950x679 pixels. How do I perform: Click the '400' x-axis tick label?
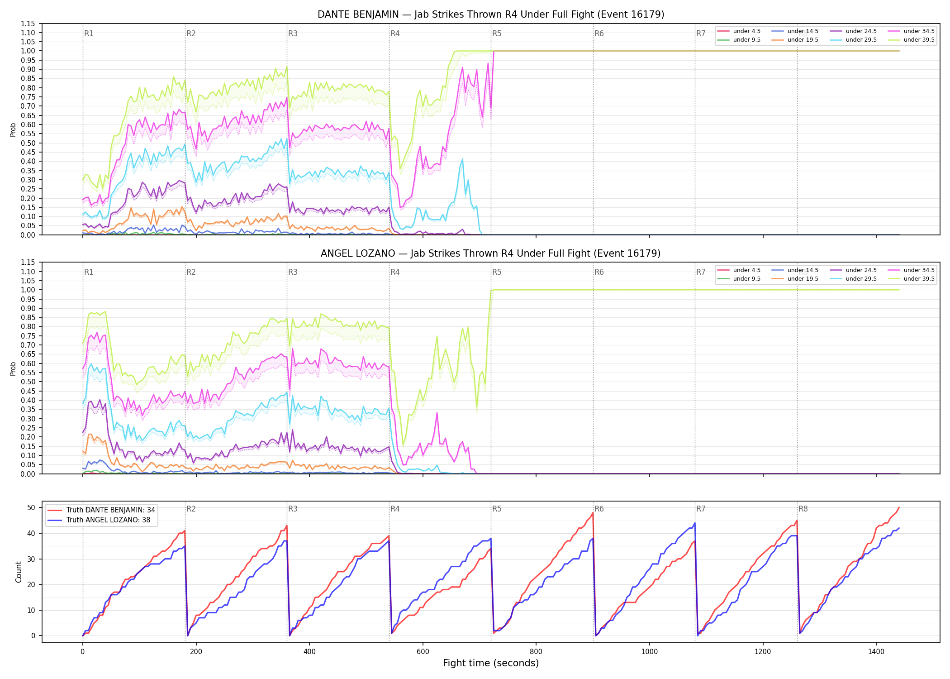[309, 652]
